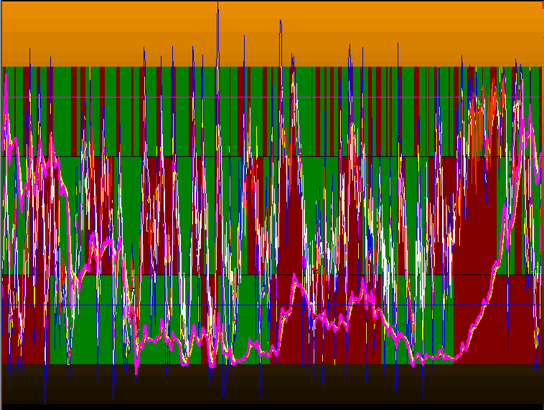
Task: Click the magenta line's right end at chart edge
Action: point(540,154)
